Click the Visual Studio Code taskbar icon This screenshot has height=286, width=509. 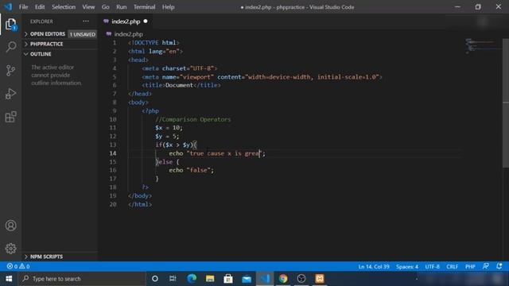(265, 279)
